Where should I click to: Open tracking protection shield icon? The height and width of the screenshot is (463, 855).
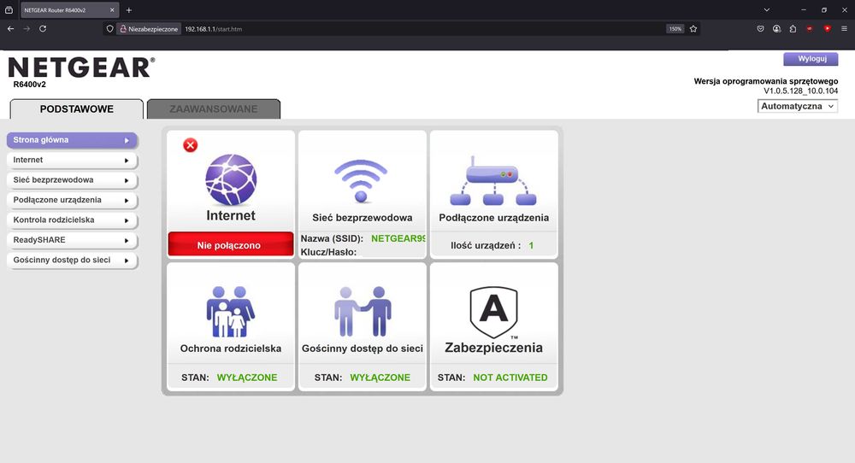(x=109, y=29)
